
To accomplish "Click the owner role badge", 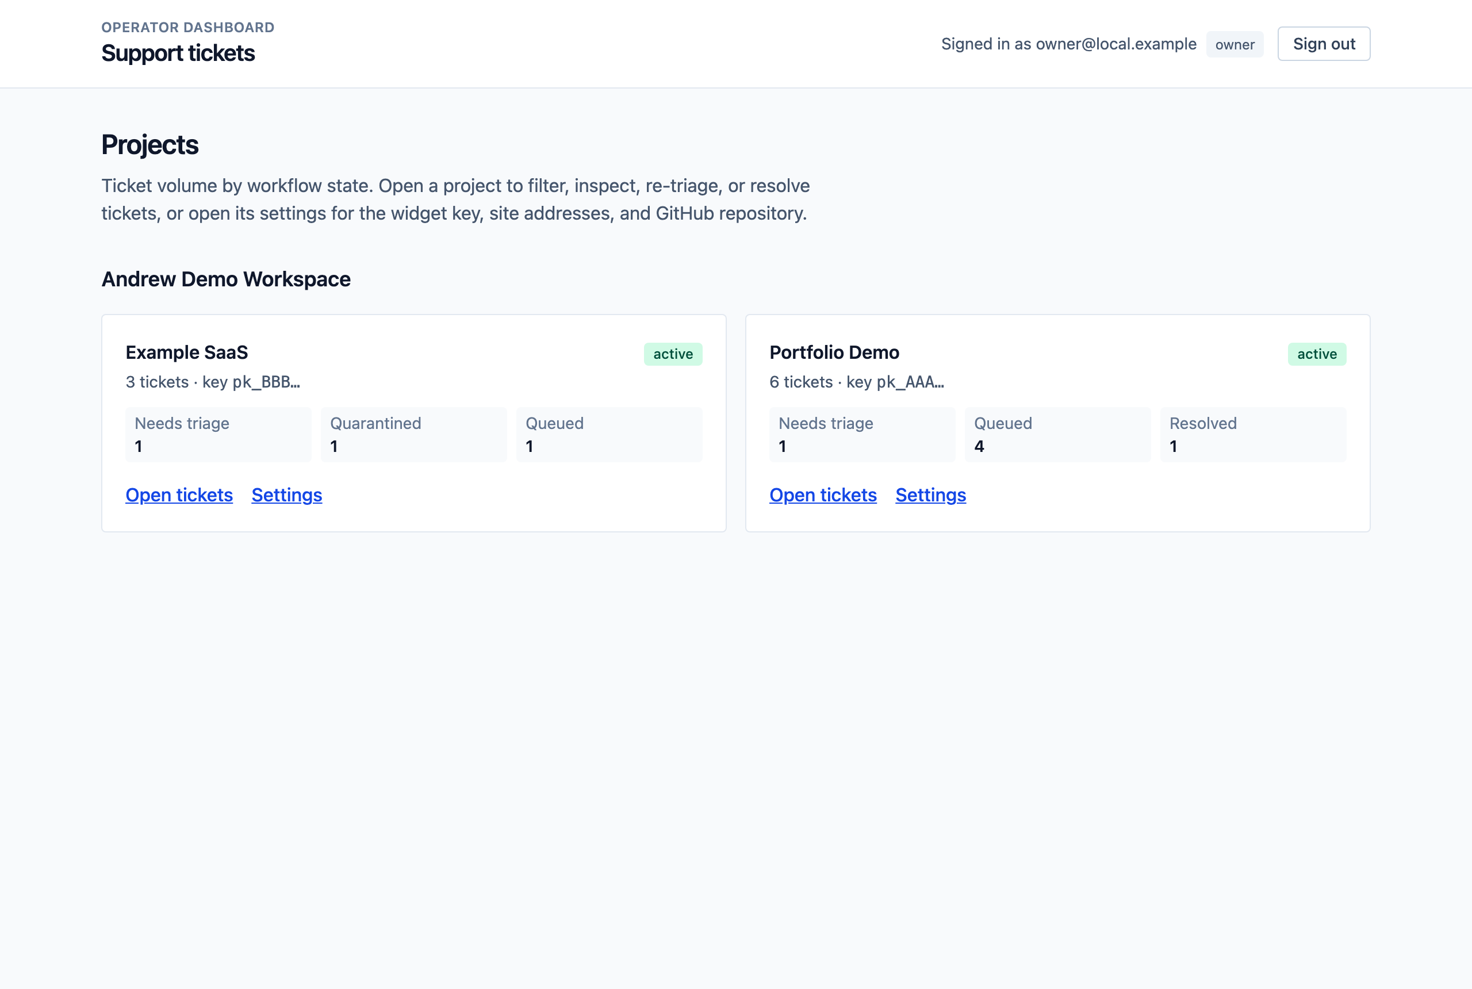I will coord(1235,44).
